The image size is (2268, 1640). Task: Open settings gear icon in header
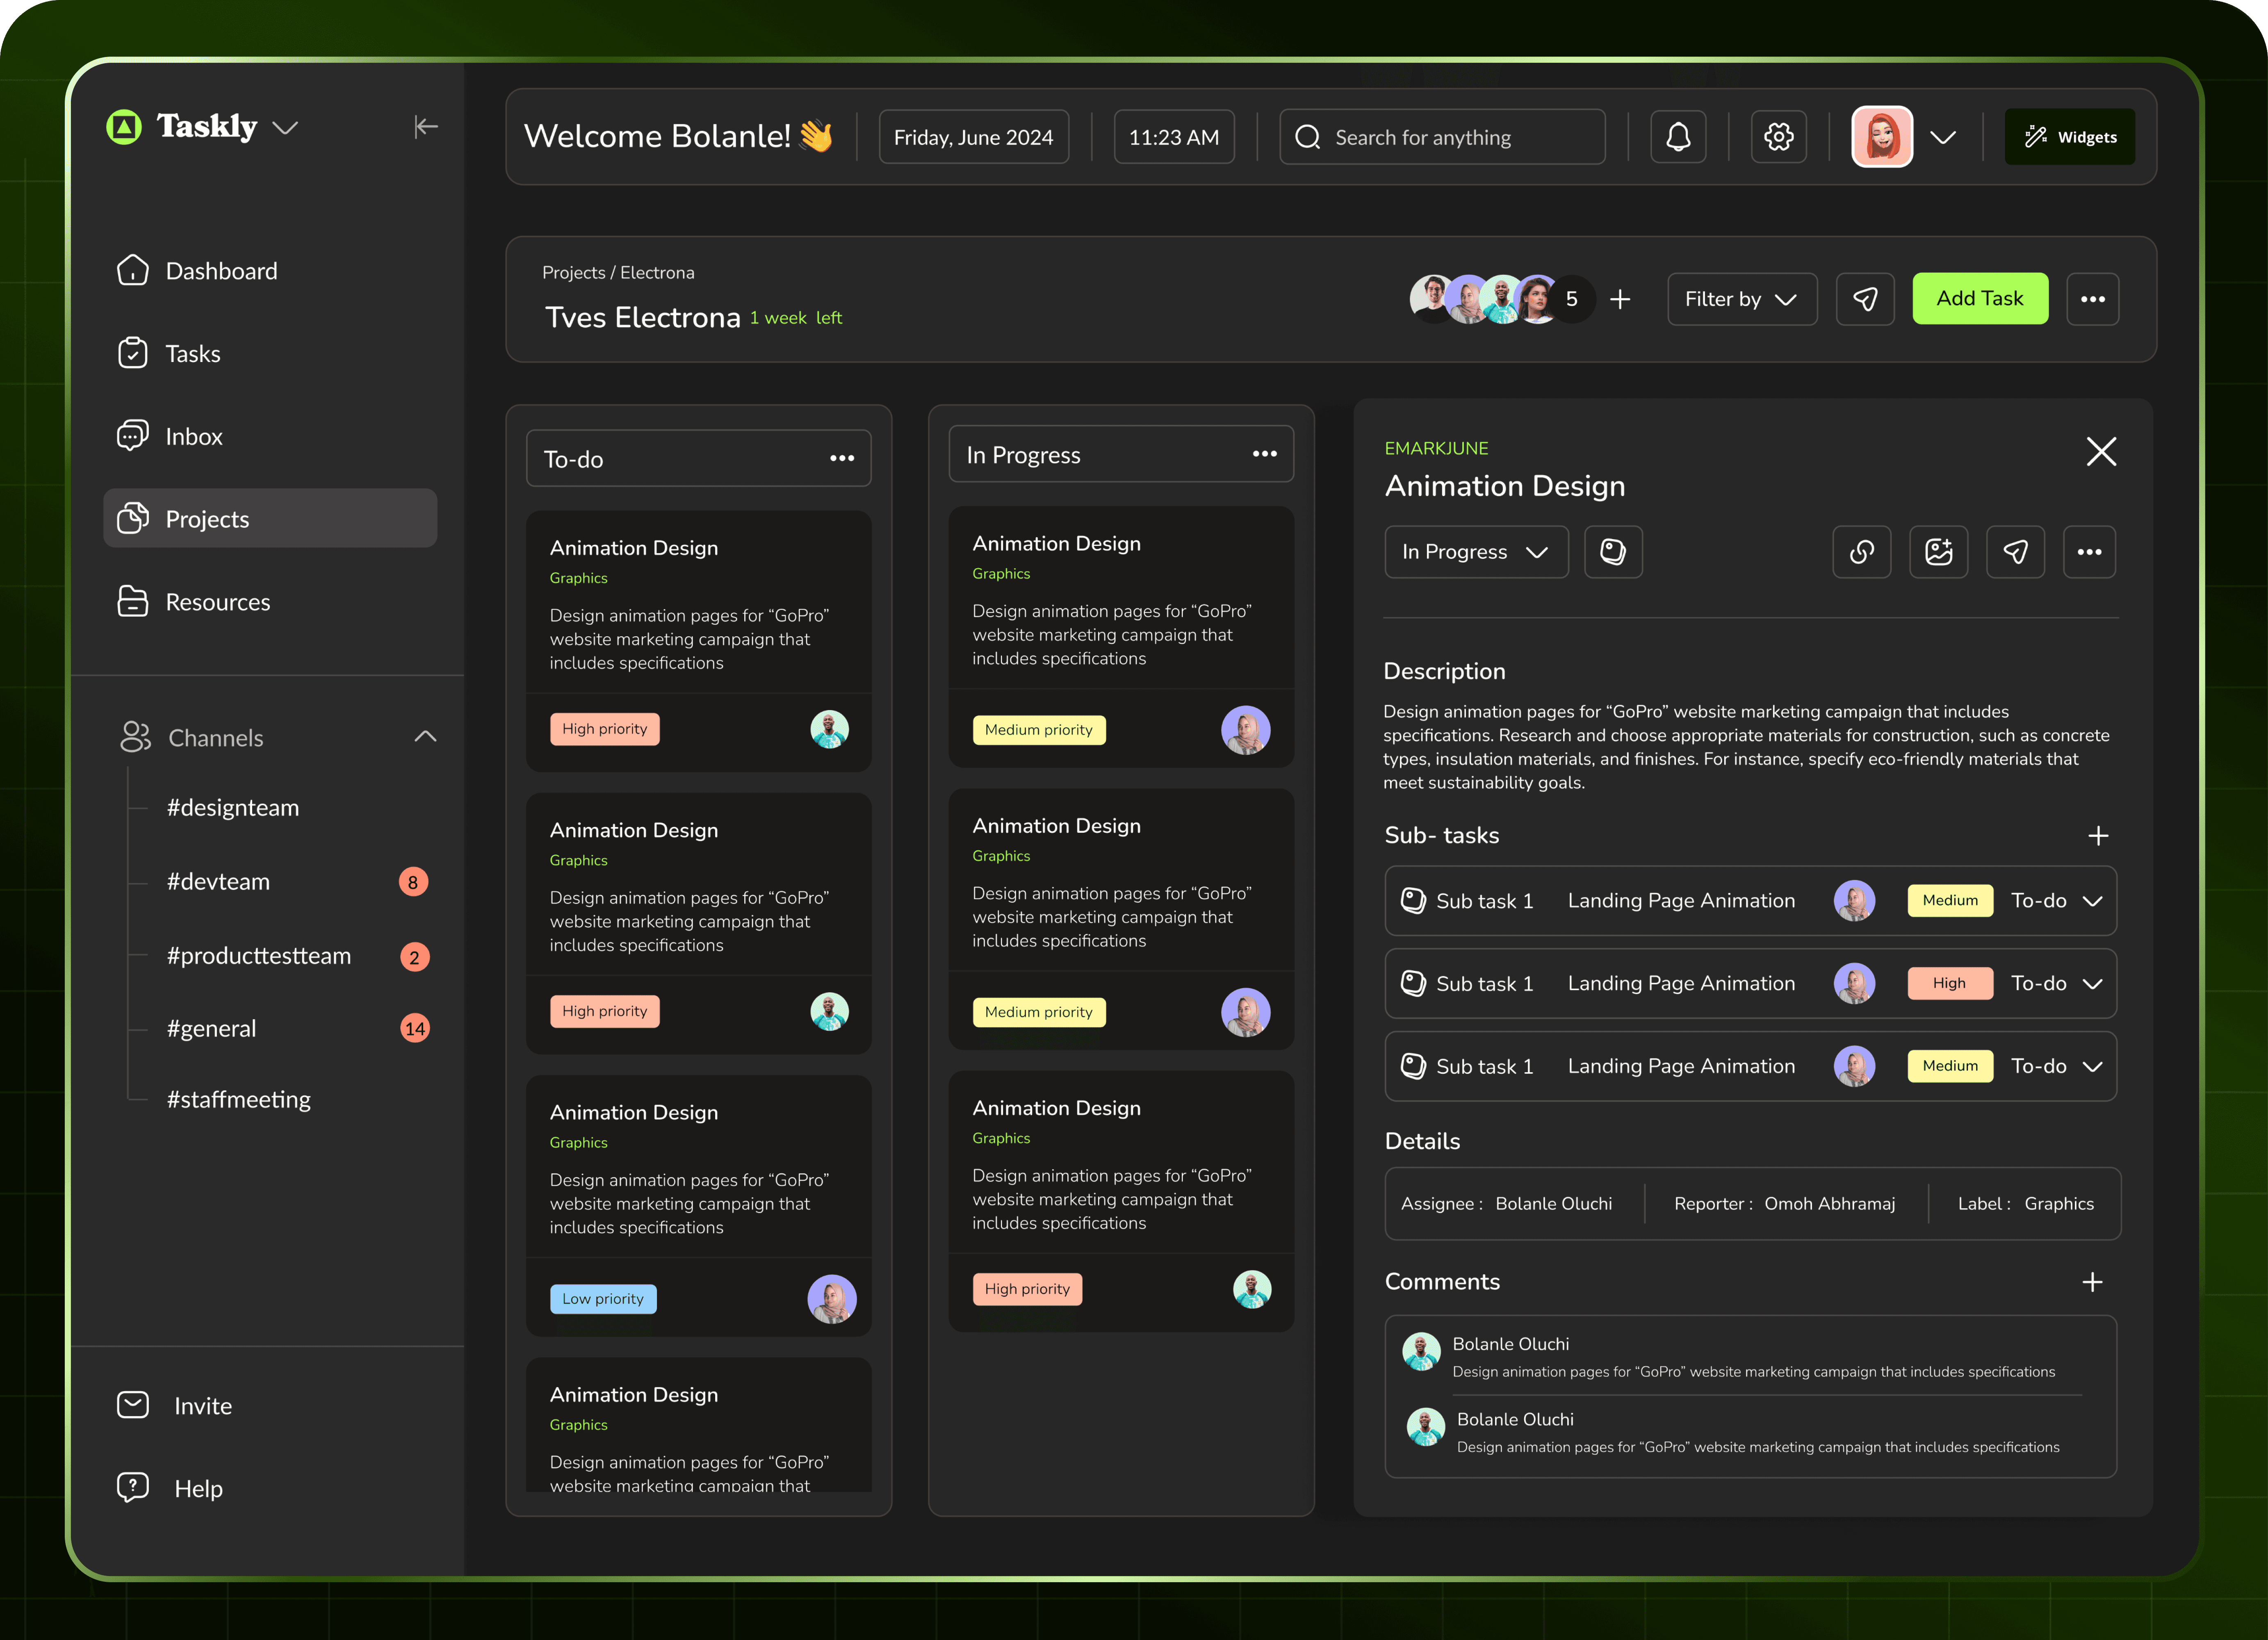click(1778, 137)
